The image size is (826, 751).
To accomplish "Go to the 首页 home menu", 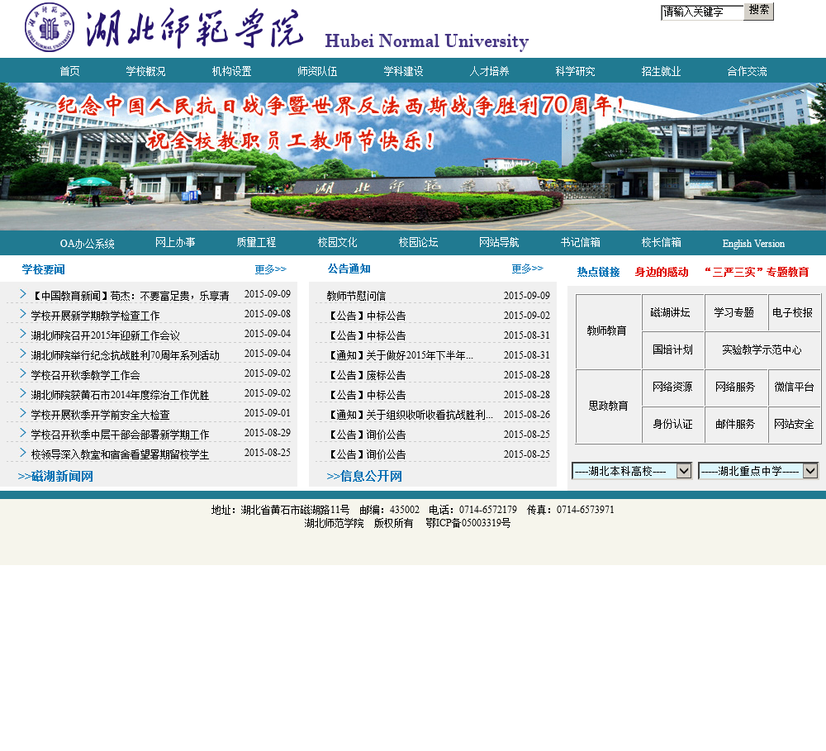I will pyautogui.click(x=69, y=71).
